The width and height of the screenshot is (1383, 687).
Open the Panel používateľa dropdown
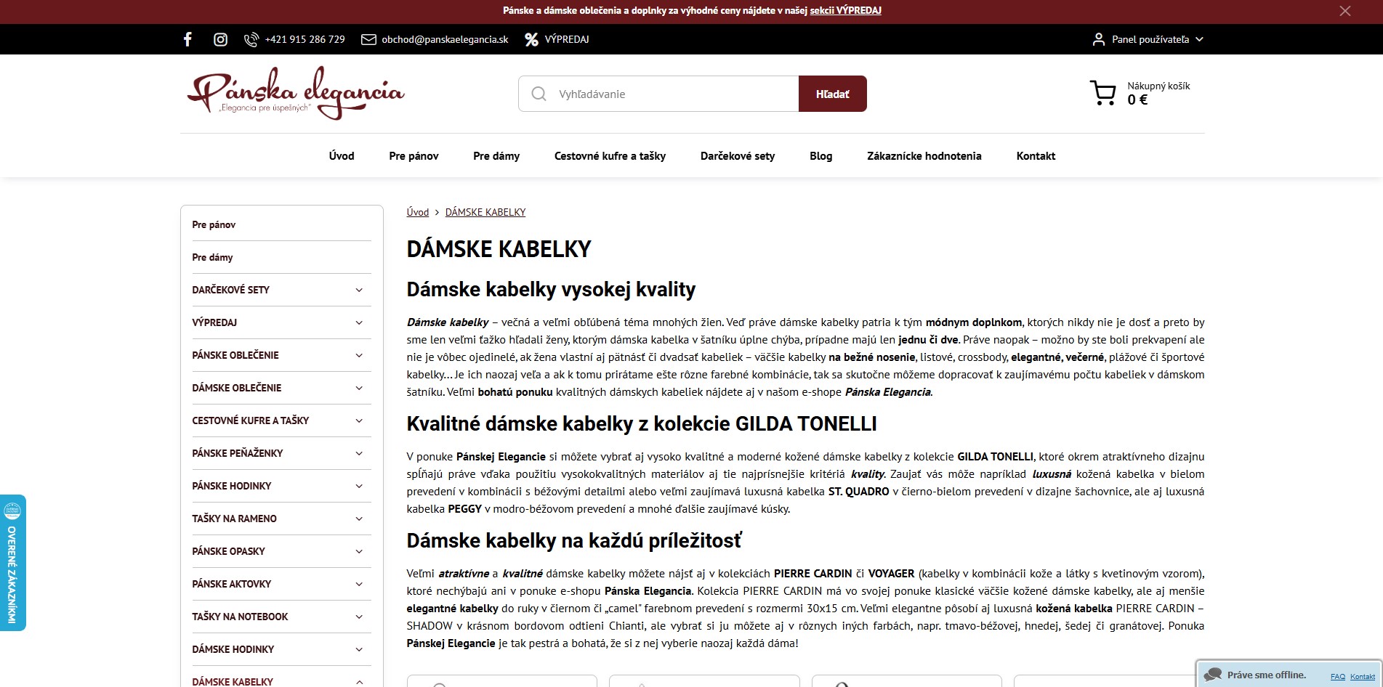1148,39
